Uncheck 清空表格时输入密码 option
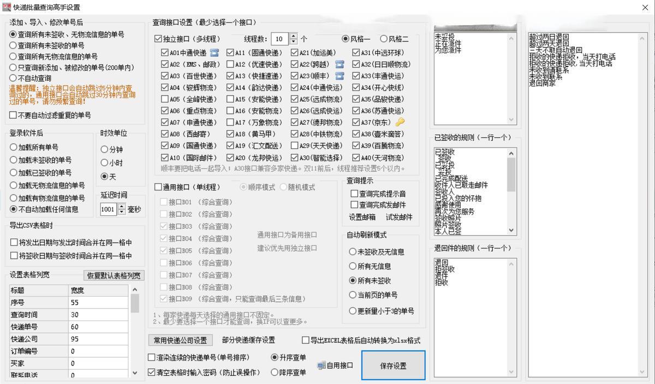655x384 pixels. point(151,371)
